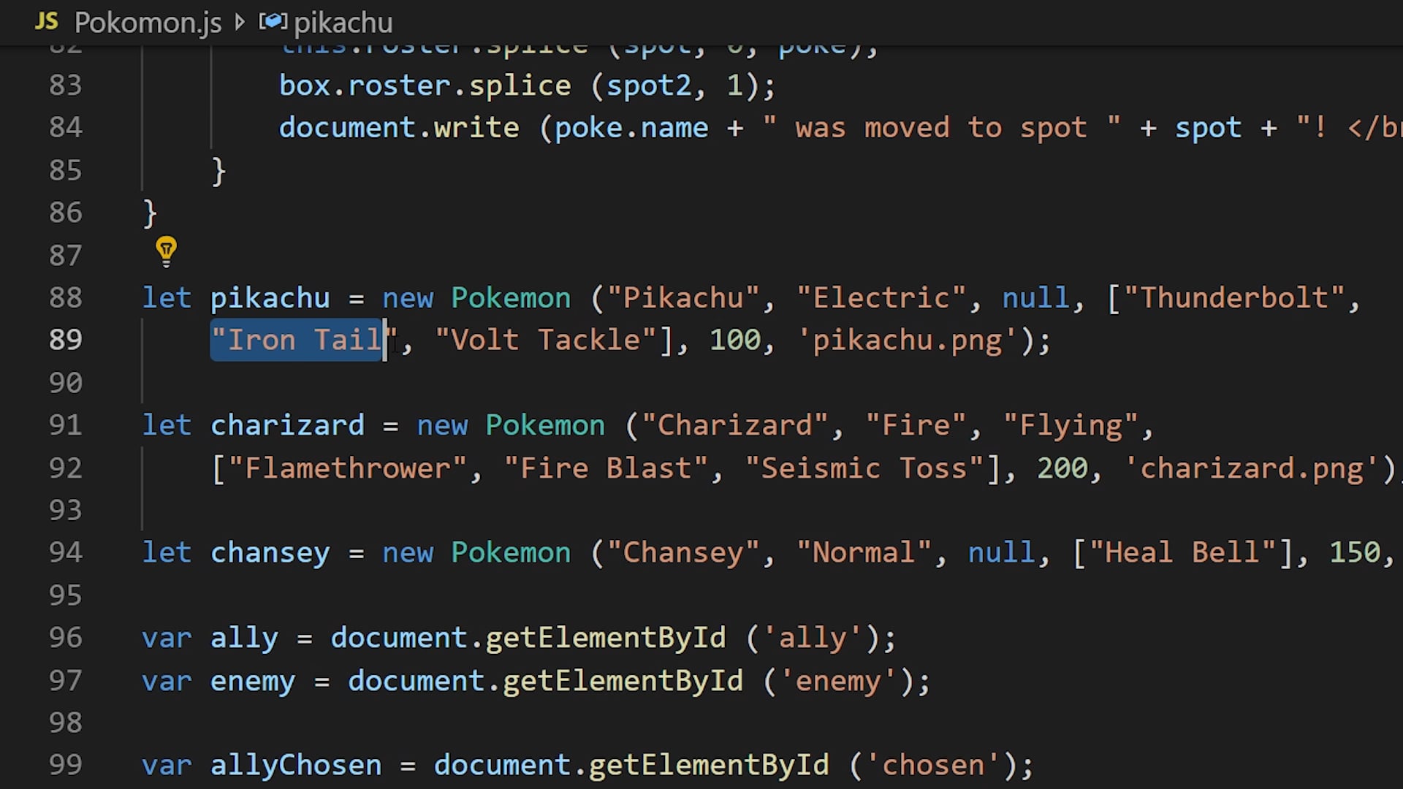Click the Thunderbolt string on line 88

tap(1236, 297)
